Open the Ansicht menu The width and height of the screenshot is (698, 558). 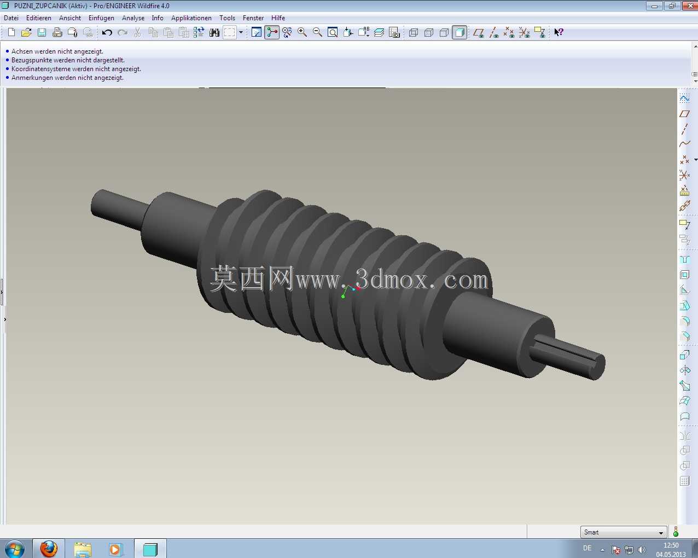(x=70, y=18)
